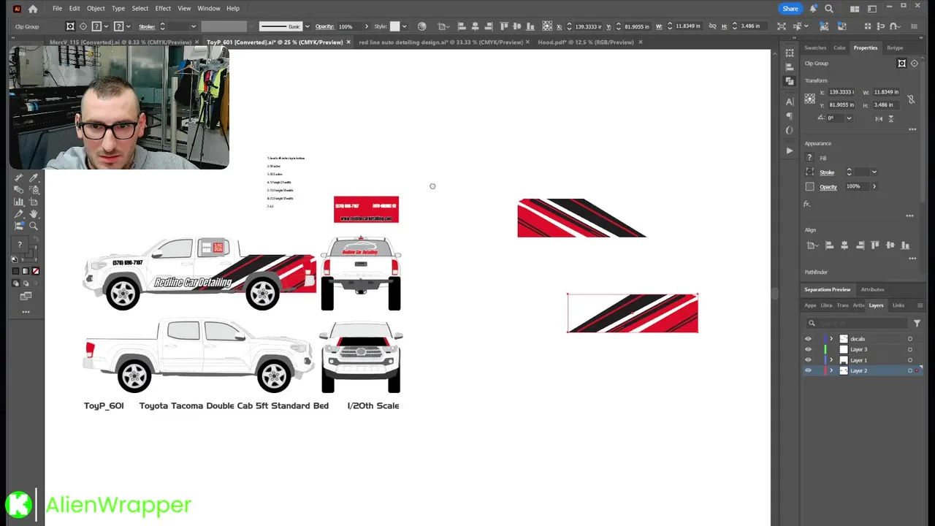Image resolution: width=935 pixels, height=526 pixels.
Task: Switch to the Attributes panel tab
Action: coord(872,289)
